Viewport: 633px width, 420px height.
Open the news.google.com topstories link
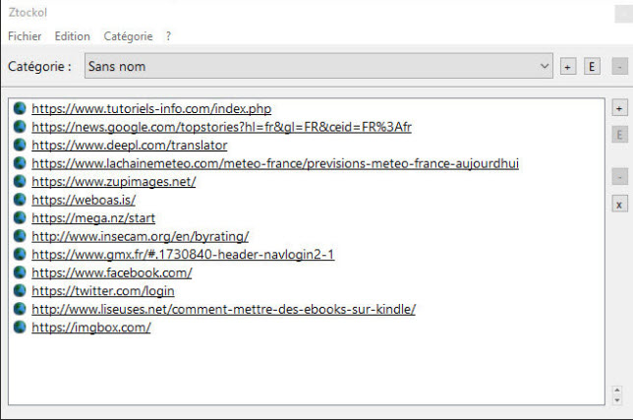[221, 127]
